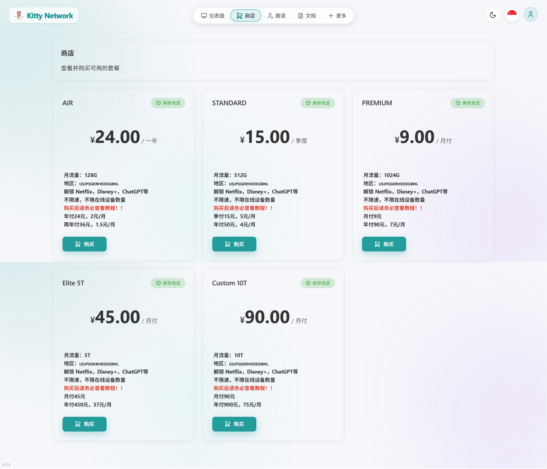
Task: Open user account avatar menu
Action: coord(531,15)
